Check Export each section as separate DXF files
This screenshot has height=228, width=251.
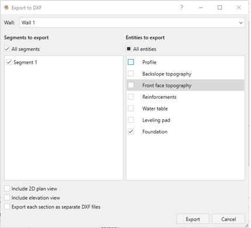click(7, 206)
